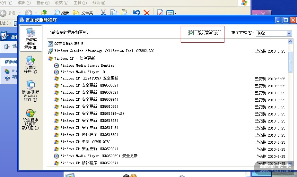
Task: Click the 已安装 date for Genuine Advantage Tool
Action: [x=270, y=51]
